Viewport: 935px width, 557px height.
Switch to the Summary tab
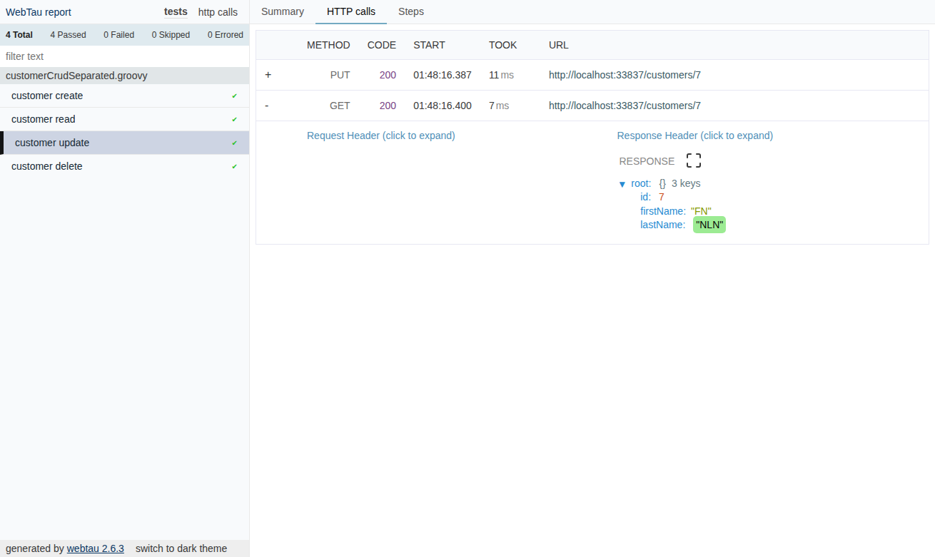click(x=283, y=11)
